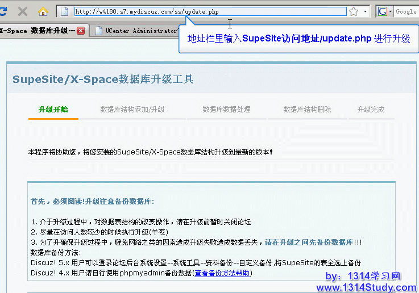Expand the search engine selector dropdown

[390, 11]
